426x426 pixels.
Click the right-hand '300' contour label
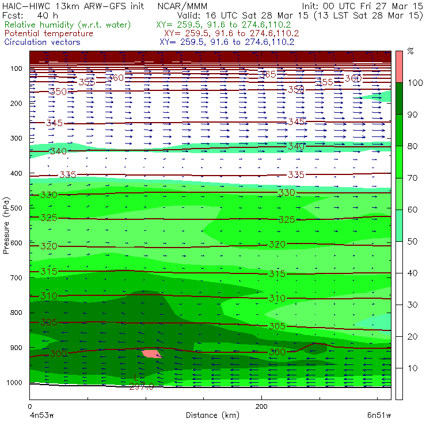click(x=277, y=352)
